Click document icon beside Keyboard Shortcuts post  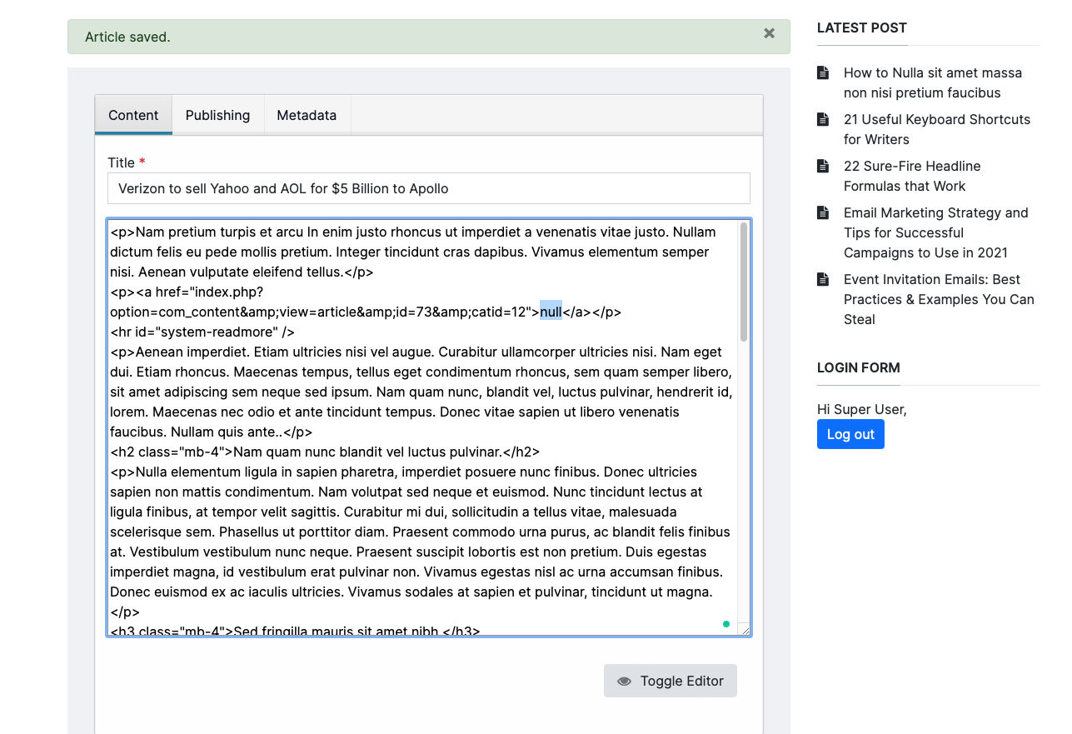tap(823, 119)
